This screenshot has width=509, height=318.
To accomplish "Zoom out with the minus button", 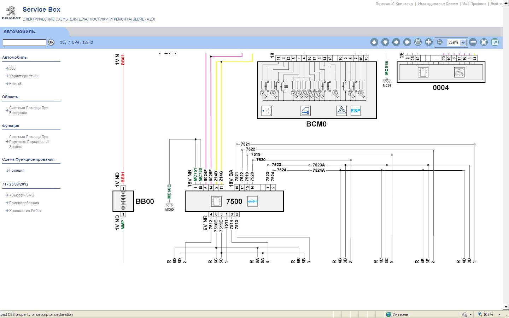I will (473, 42).
